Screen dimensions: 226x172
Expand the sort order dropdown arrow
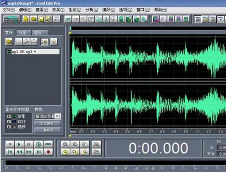(x=57, y=116)
